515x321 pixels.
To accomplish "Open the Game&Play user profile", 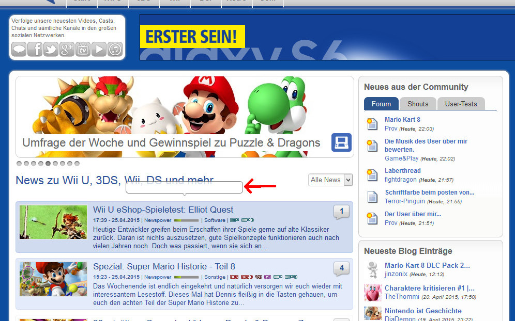I will coord(401,158).
